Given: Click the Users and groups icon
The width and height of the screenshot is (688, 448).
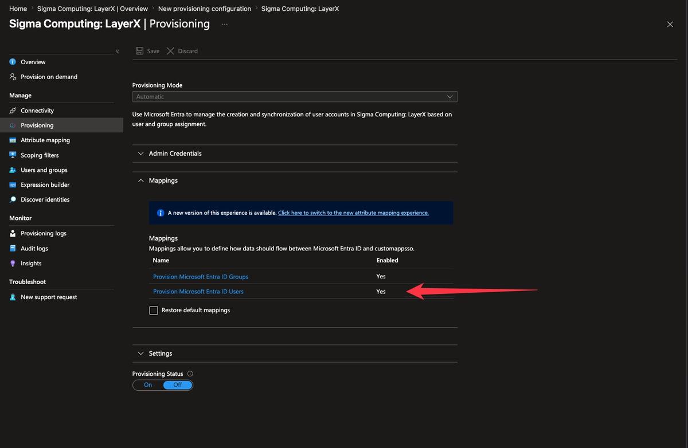Looking at the screenshot, I should [x=13, y=170].
